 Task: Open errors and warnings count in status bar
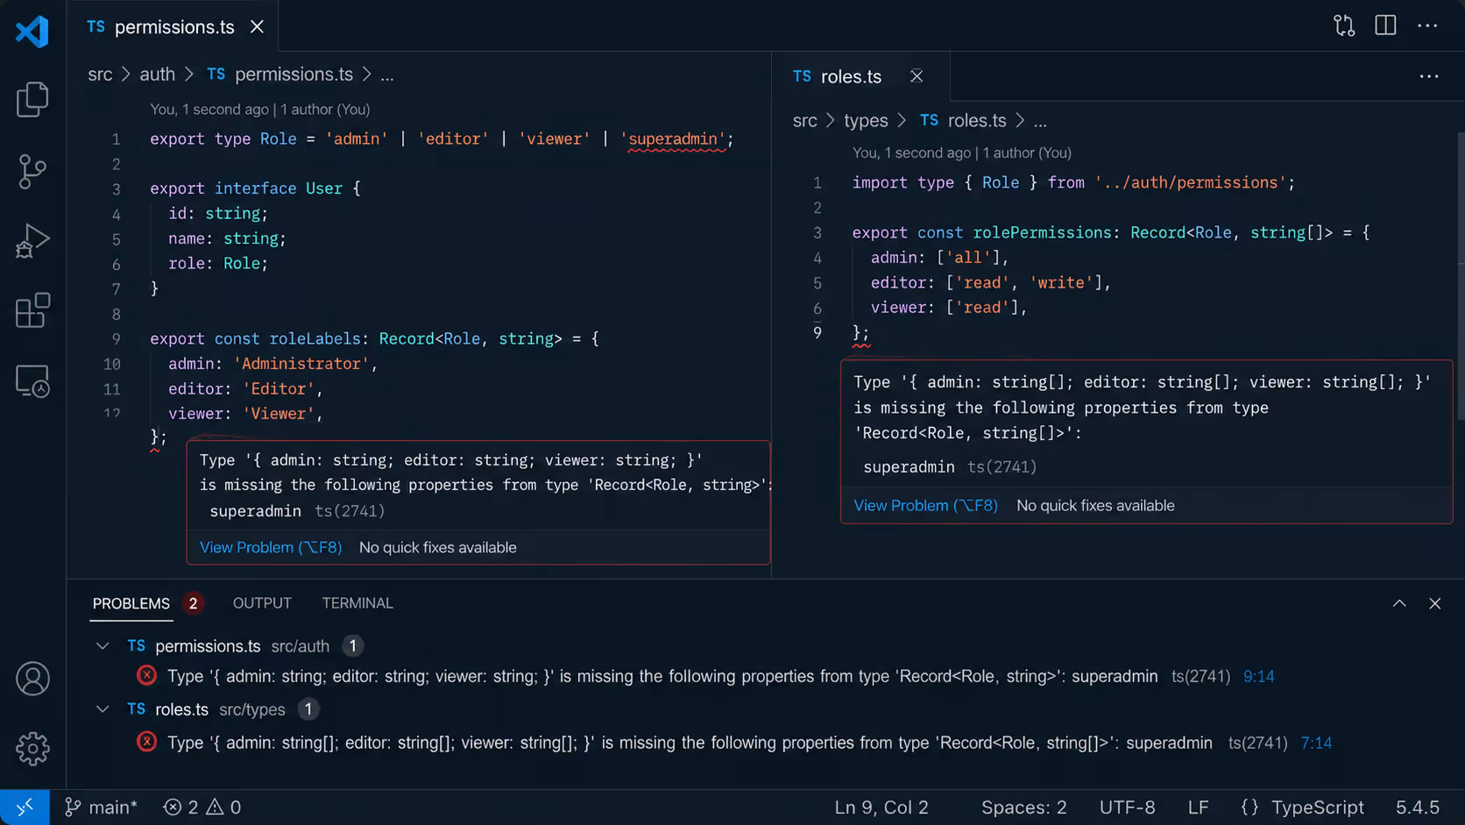202,807
